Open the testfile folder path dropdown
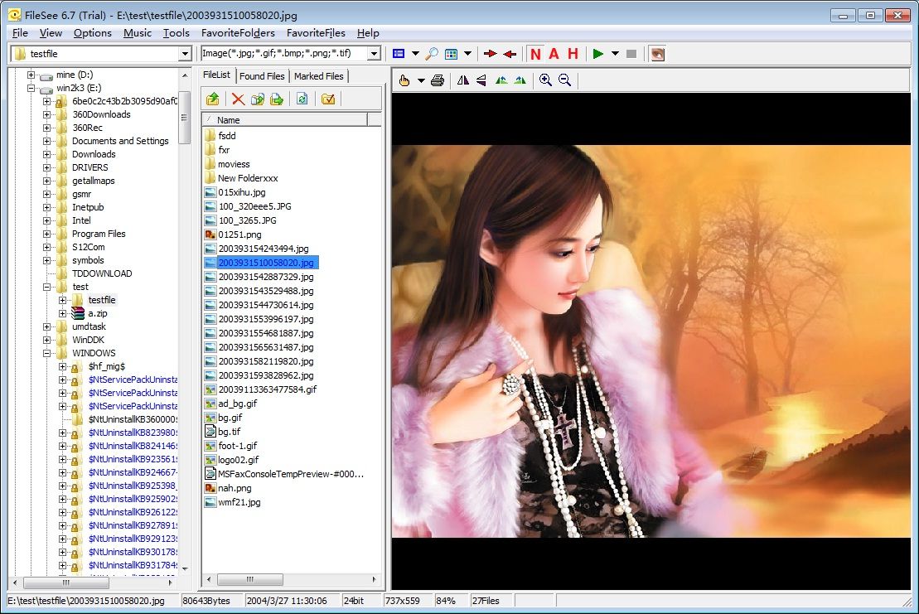The height and width of the screenshot is (614, 919). (185, 54)
